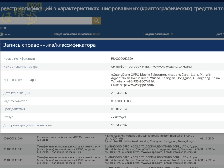Select validity date 01.10.2034 in the dialog

coord(119,109)
